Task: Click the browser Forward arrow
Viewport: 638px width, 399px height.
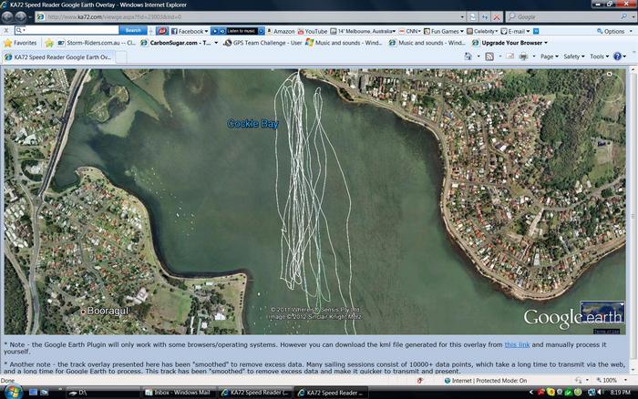Action: (x=20, y=17)
